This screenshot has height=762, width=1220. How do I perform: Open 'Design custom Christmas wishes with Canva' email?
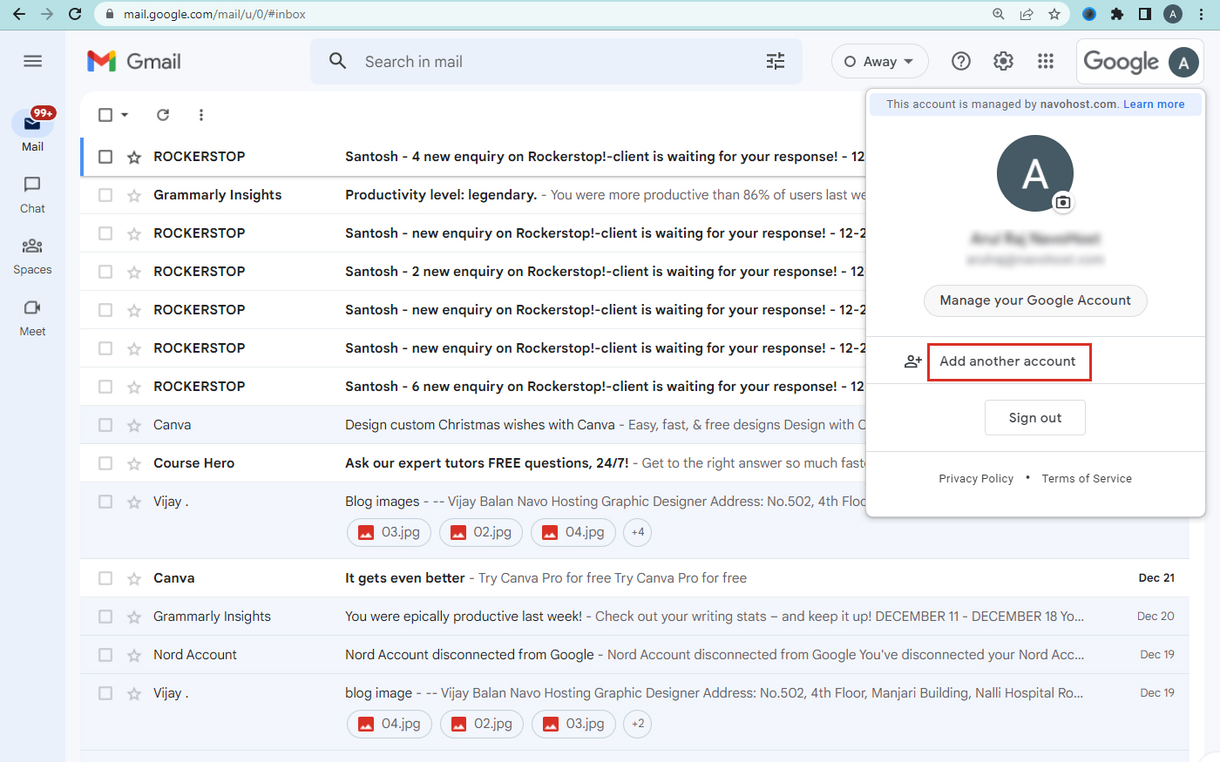click(x=472, y=425)
